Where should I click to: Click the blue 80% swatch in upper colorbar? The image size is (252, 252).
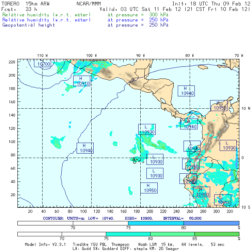[x=211, y=223]
